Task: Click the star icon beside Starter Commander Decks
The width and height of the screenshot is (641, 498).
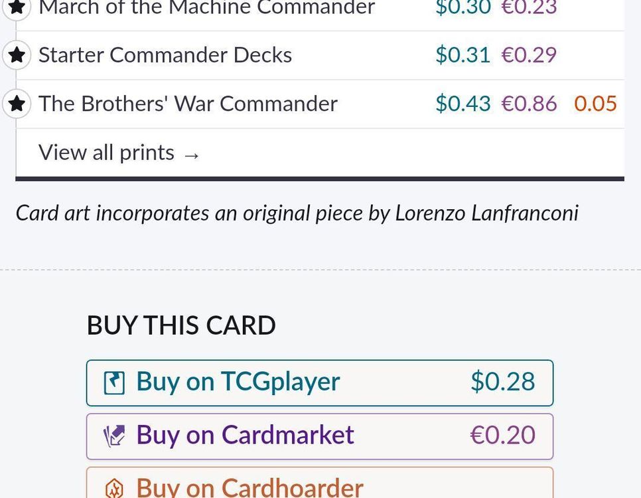Action: [17, 55]
